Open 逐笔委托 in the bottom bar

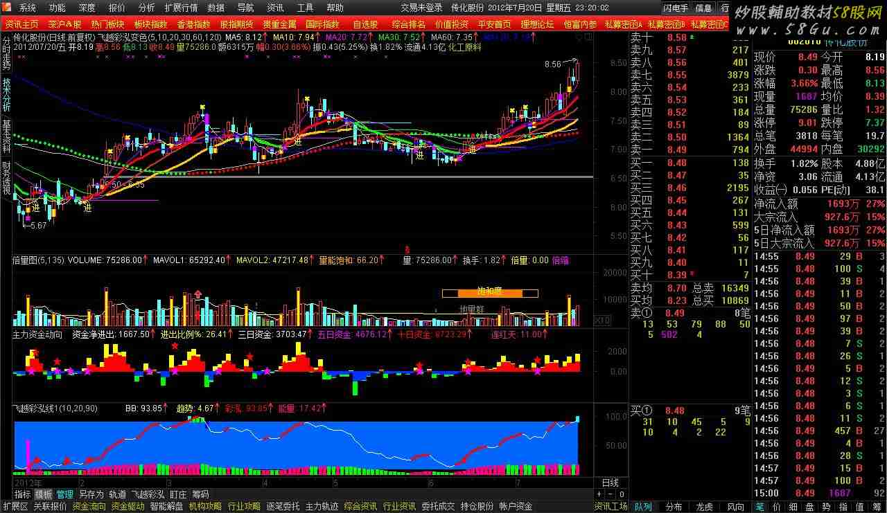(x=283, y=507)
